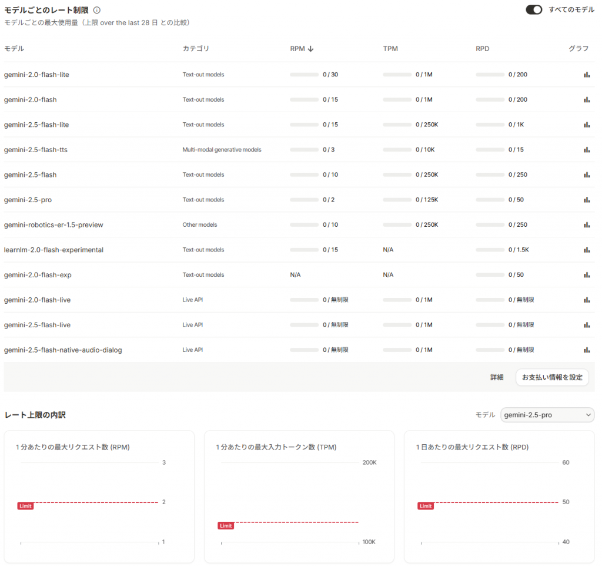Image resolution: width=602 pixels, height=567 pixels.
Task: Click the TPM column header
Action: pos(390,49)
